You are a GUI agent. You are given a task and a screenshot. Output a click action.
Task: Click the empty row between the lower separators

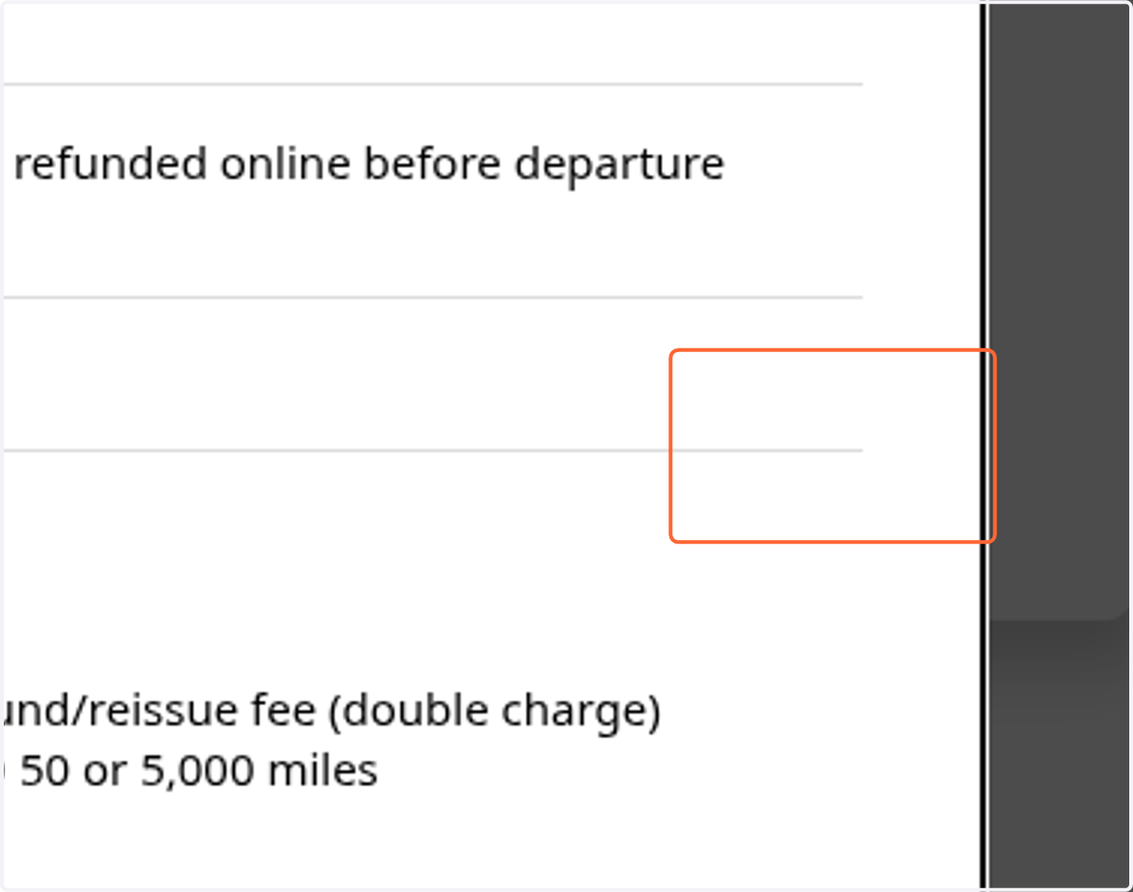click(432, 374)
